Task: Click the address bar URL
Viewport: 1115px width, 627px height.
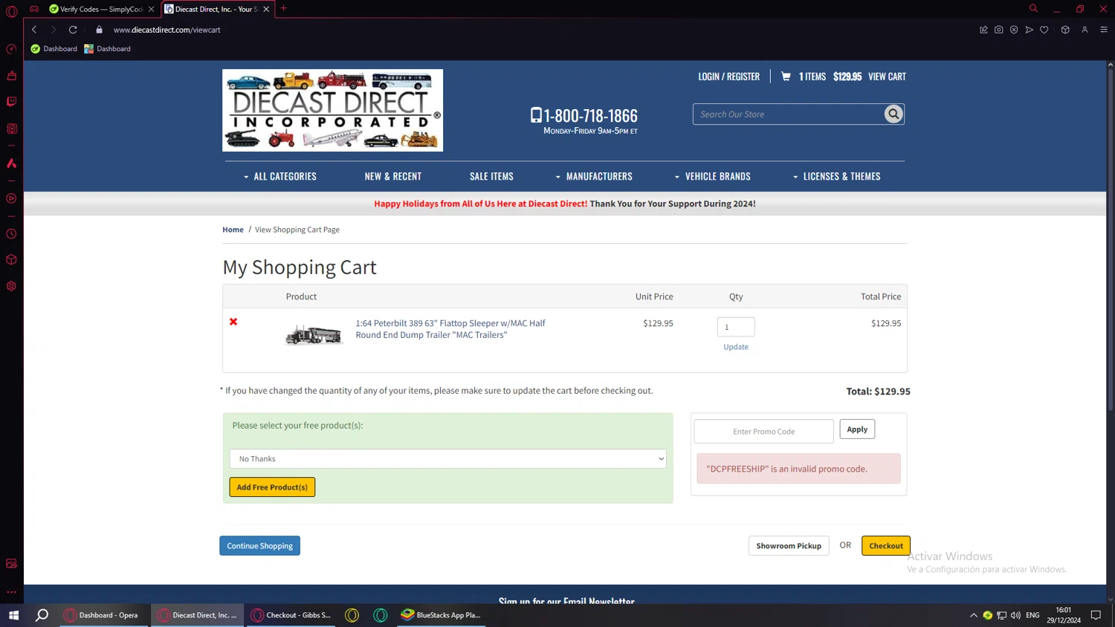Action: pos(167,30)
